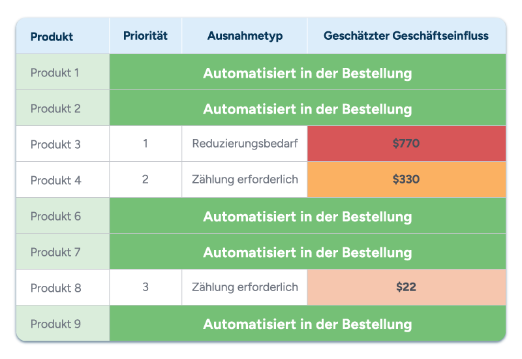Image resolution: width=522 pixels, height=359 pixels.
Task: Click Reduzierungsbedarf in the Produkt 3 row
Action: [245, 144]
